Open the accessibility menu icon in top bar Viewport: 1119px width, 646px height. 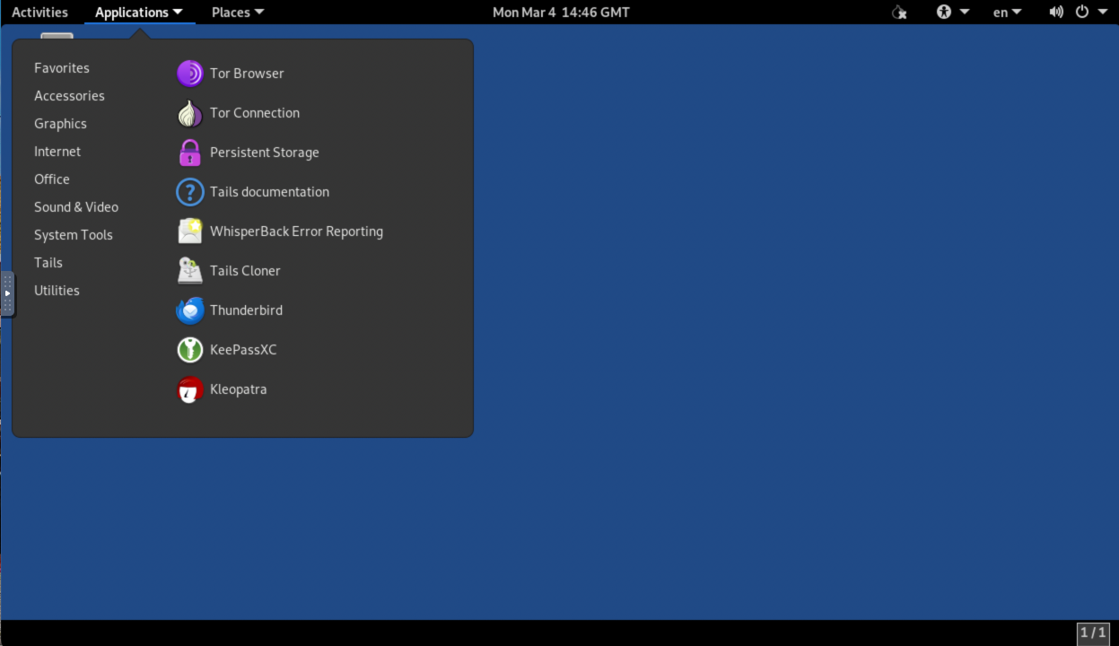coord(944,13)
